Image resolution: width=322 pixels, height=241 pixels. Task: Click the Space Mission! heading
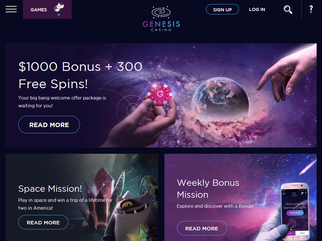[x=50, y=189]
